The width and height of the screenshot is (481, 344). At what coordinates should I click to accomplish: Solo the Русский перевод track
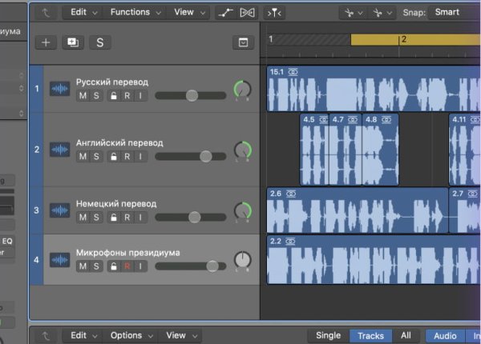pyautogui.click(x=96, y=96)
